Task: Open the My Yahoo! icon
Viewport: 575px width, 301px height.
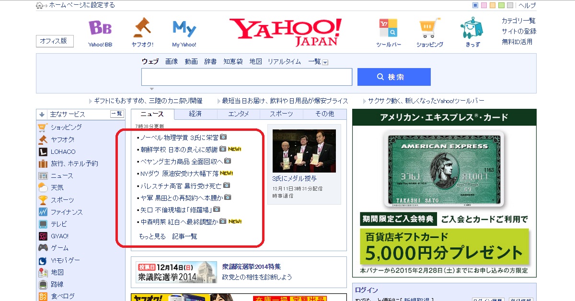Action: (x=184, y=28)
